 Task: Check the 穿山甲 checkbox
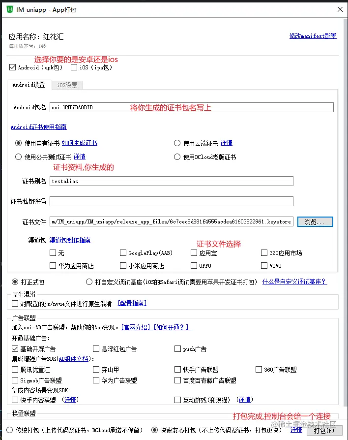click(x=96, y=370)
